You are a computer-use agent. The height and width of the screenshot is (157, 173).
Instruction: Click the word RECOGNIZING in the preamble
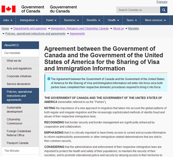[54, 122]
